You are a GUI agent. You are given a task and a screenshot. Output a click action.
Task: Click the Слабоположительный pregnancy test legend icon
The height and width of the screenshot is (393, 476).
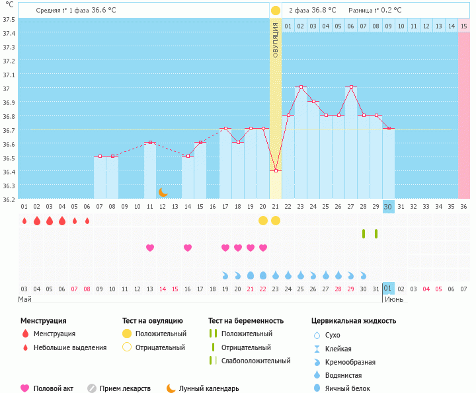pos(212,361)
